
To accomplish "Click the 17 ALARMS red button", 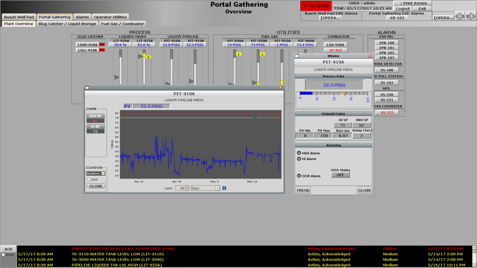I will 316,6.
